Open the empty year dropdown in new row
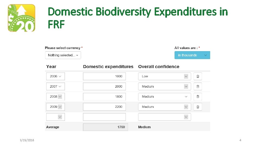Screen dimensions: 261x147 (55, 117)
